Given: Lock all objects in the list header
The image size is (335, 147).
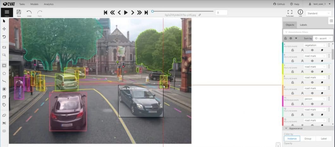Looking at the screenshot, I should (x=285, y=38).
